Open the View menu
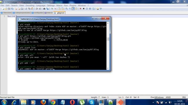The image size is (188, 105). pos(21,6)
